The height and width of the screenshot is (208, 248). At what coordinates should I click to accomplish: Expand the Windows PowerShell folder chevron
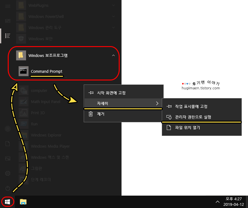pyautogui.click(x=113, y=16)
